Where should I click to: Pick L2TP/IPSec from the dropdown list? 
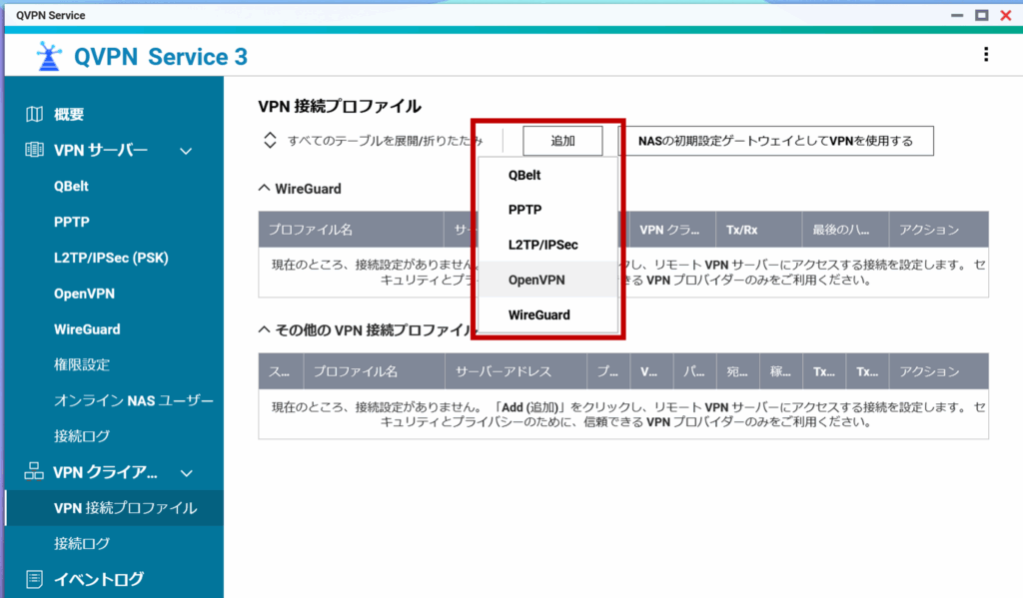(542, 245)
